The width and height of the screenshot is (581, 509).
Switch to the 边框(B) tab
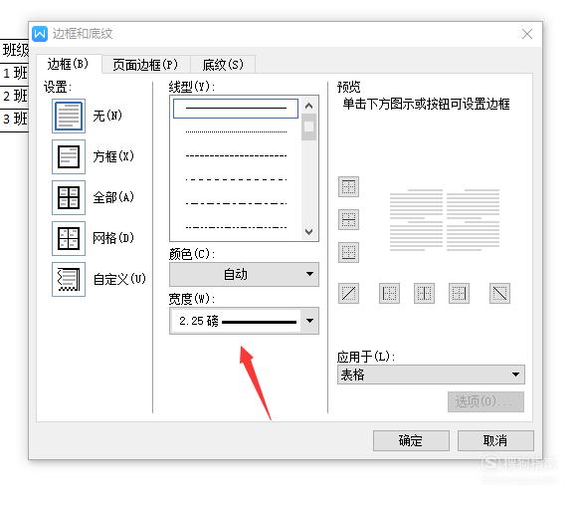69,64
